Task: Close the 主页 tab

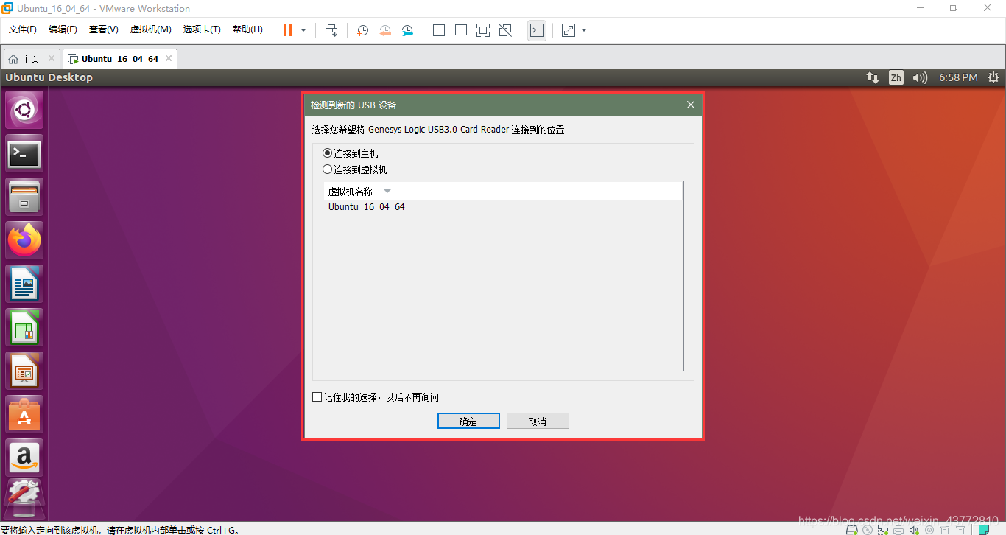Action: 52,58
